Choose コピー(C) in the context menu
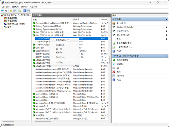 64,49
